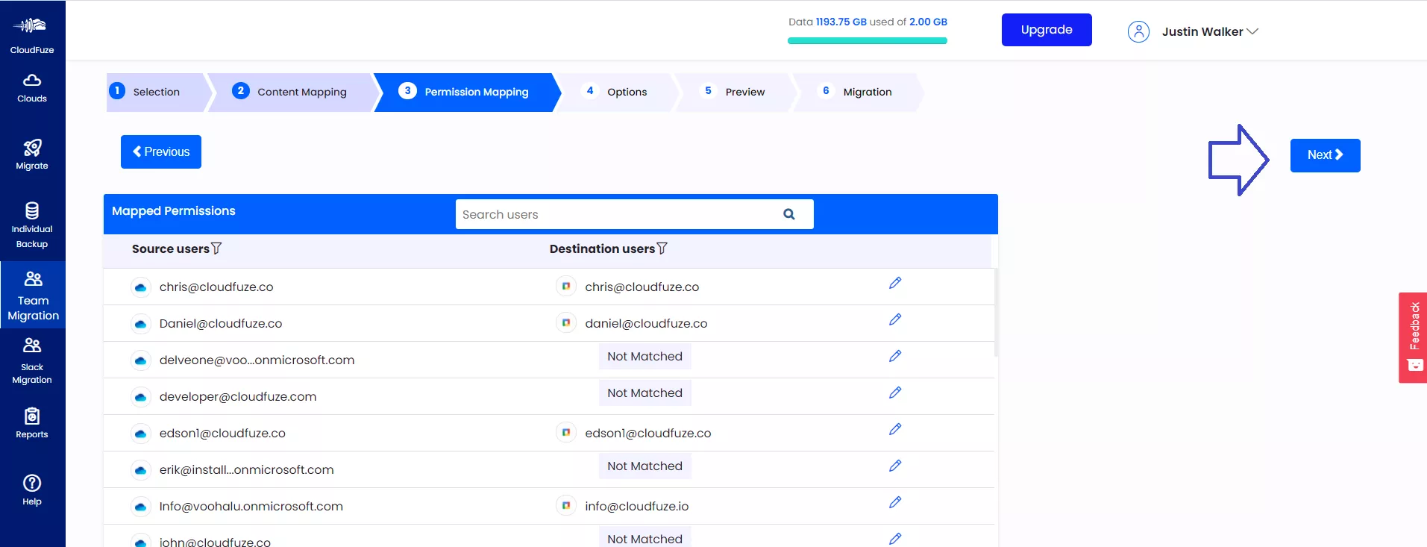
Task: Edit mapping for Daniel@cloudfuze.co
Action: [895, 319]
